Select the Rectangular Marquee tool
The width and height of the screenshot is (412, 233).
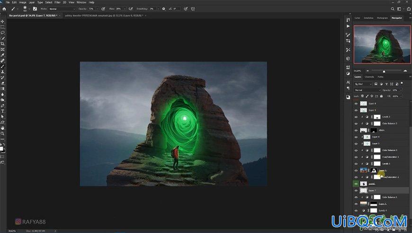tap(3, 27)
